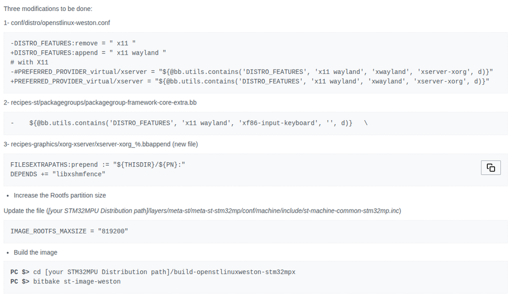Click the '# with X11' comment line
Image resolution: width=519 pixels, height=300 pixels.
click(x=29, y=62)
